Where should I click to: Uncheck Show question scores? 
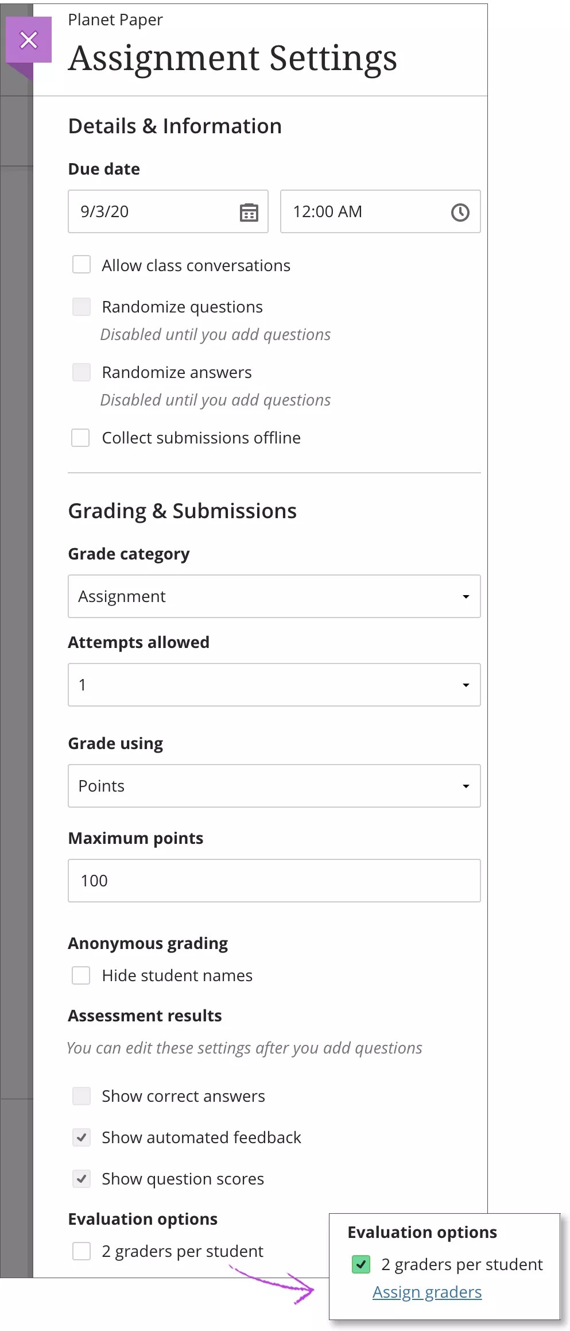82,1178
